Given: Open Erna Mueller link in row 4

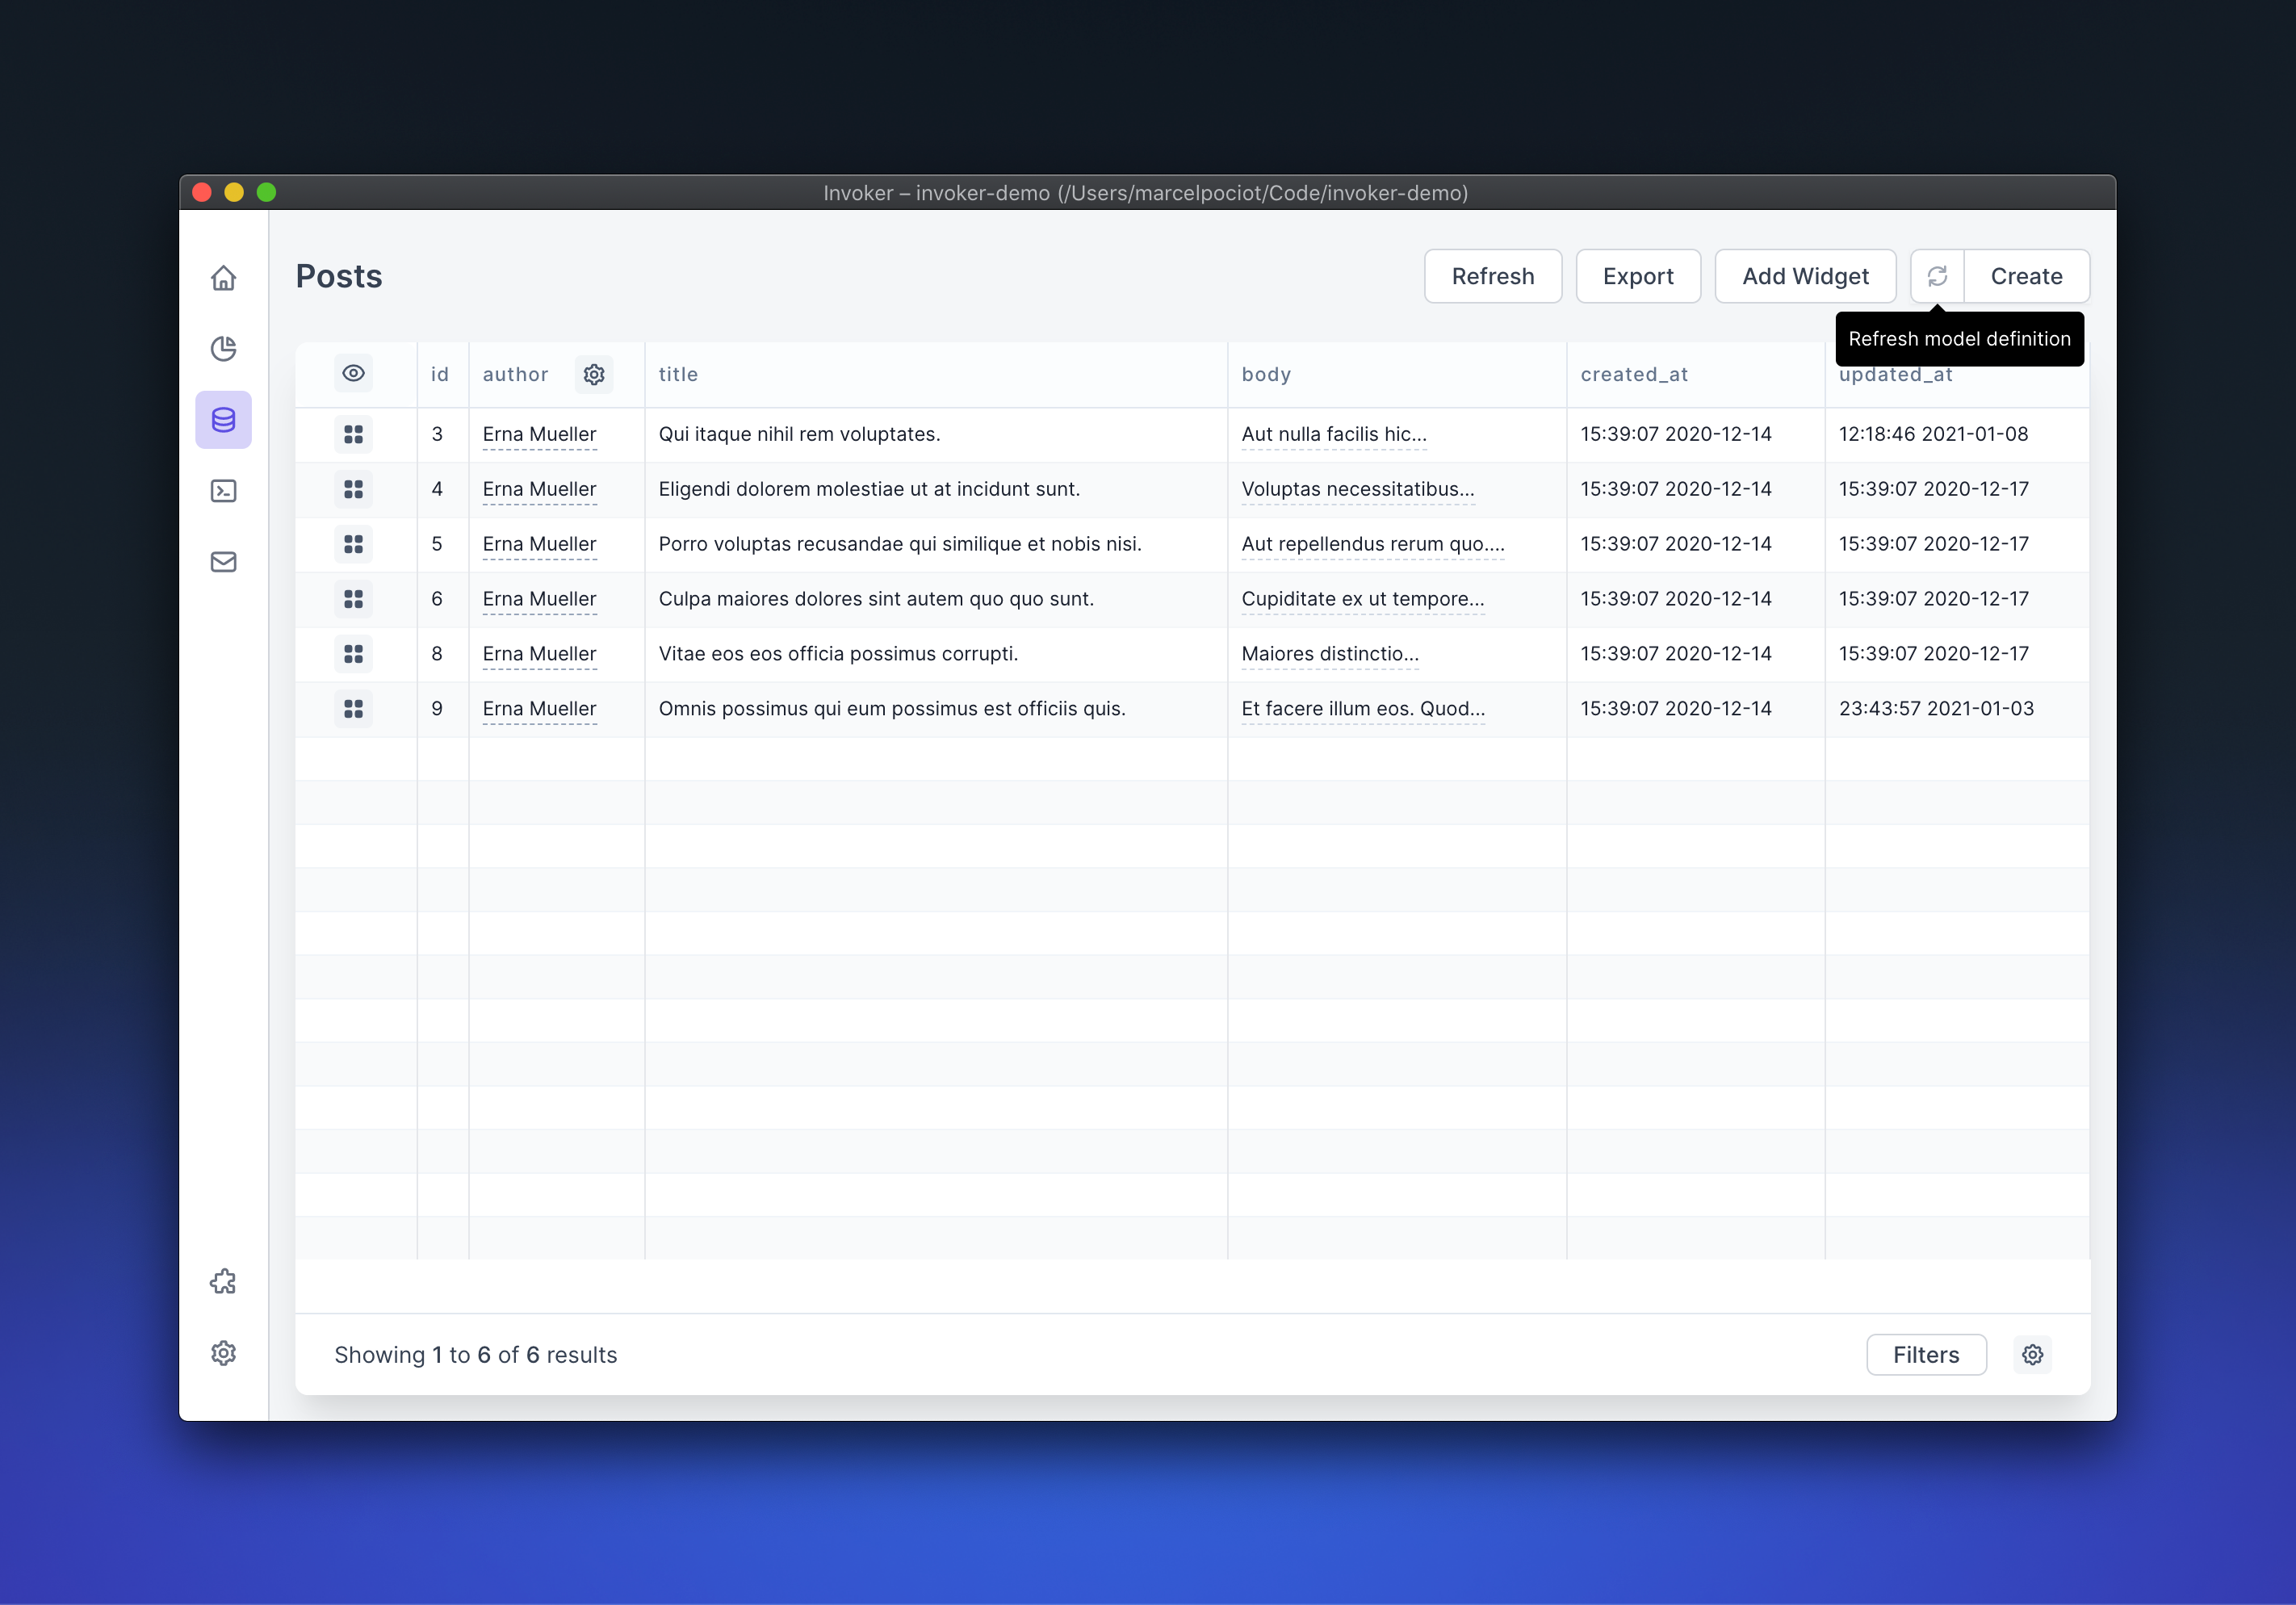Looking at the screenshot, I should click(x=539, y=489).
